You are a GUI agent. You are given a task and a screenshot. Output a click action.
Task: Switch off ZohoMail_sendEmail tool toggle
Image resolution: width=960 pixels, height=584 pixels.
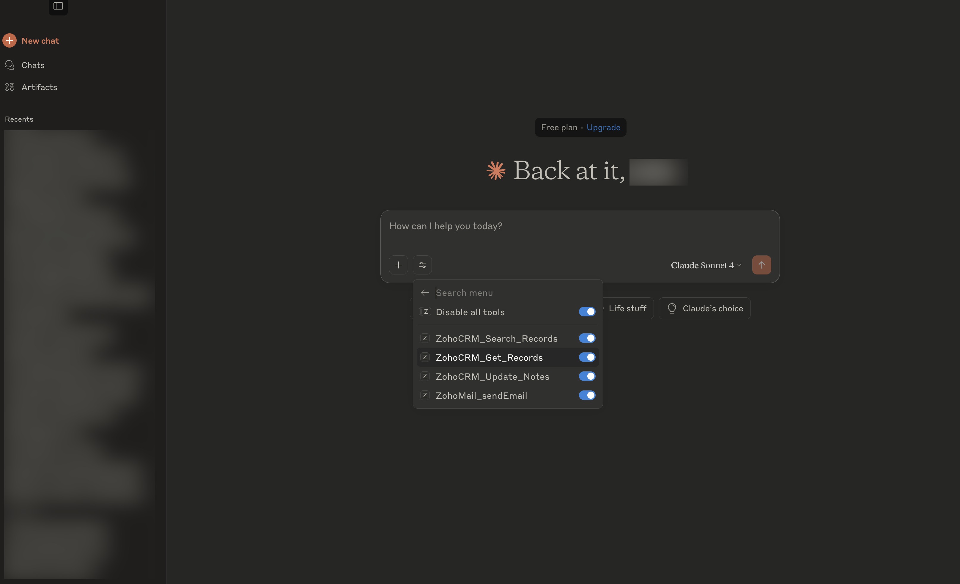pyautogui.click(x=587, y=395)
